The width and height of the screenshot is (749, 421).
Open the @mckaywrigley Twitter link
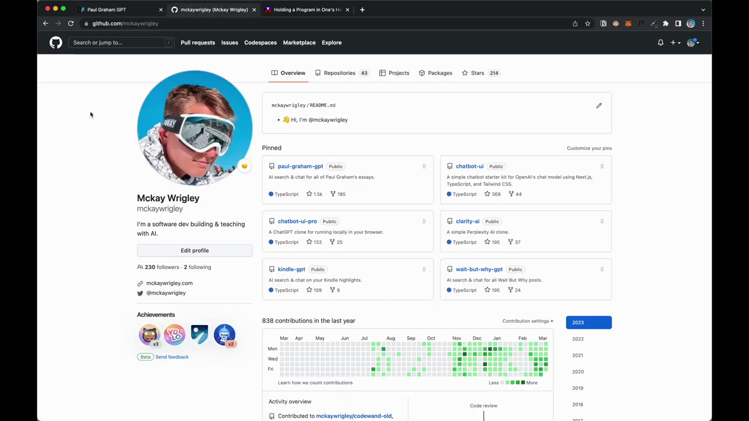tap(166, 293)
